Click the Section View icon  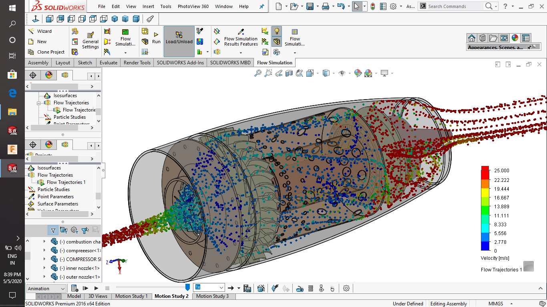tap(289, 73)
